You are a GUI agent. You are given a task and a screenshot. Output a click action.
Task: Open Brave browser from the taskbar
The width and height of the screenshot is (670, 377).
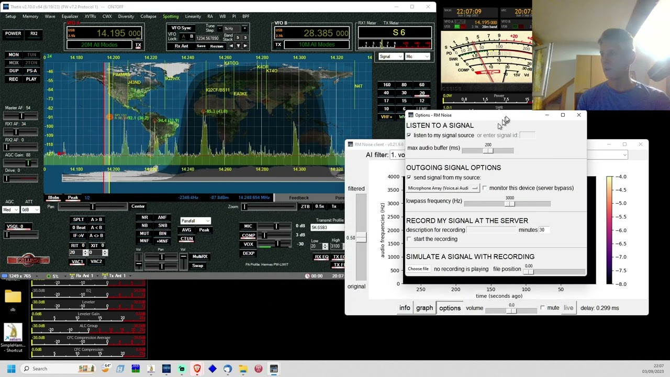(197, 369)
